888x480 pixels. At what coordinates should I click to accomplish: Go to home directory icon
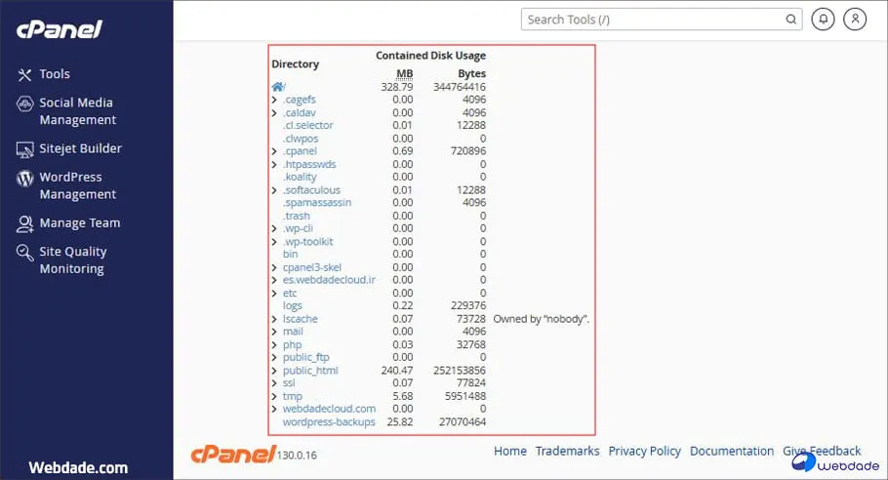click(278, 87)
